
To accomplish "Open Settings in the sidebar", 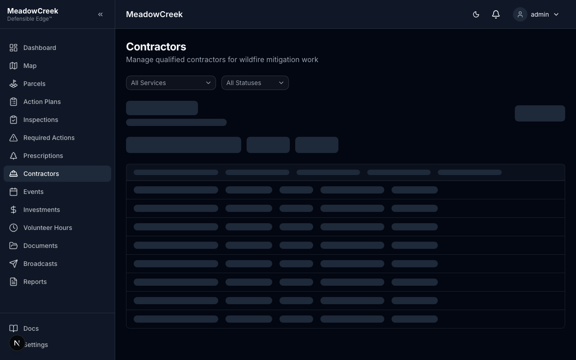I will [57, 345].
